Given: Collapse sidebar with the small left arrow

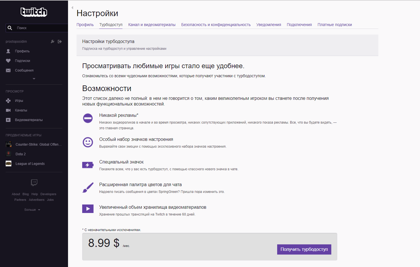Looking at the screenshot, I should point(72,8).
